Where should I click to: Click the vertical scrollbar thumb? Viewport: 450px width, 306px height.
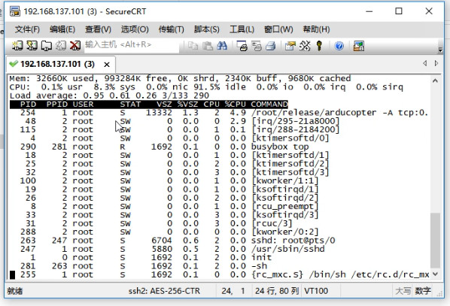pos(435,241)
